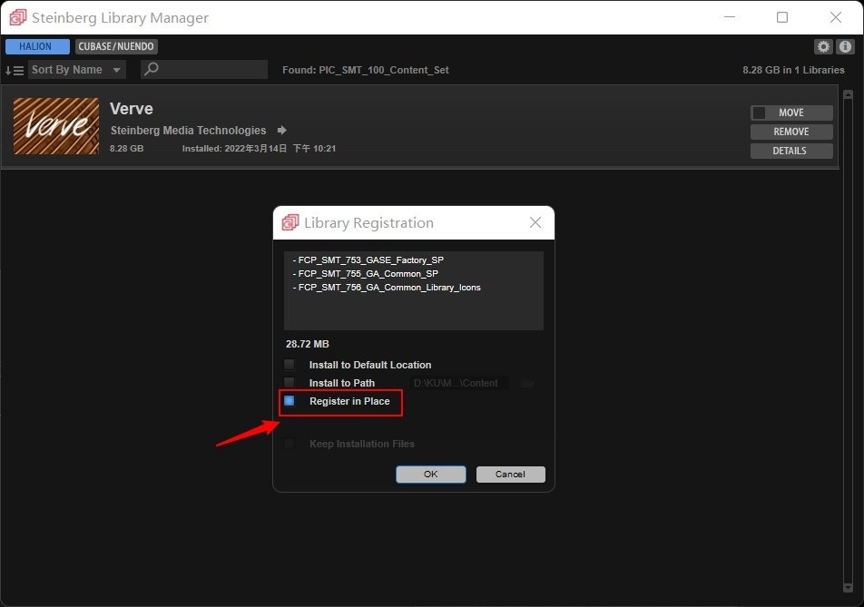This screenshot has width=864, height=607.
Task: Click the 8.28 GB size under Verve
Action: coord(127,148)
